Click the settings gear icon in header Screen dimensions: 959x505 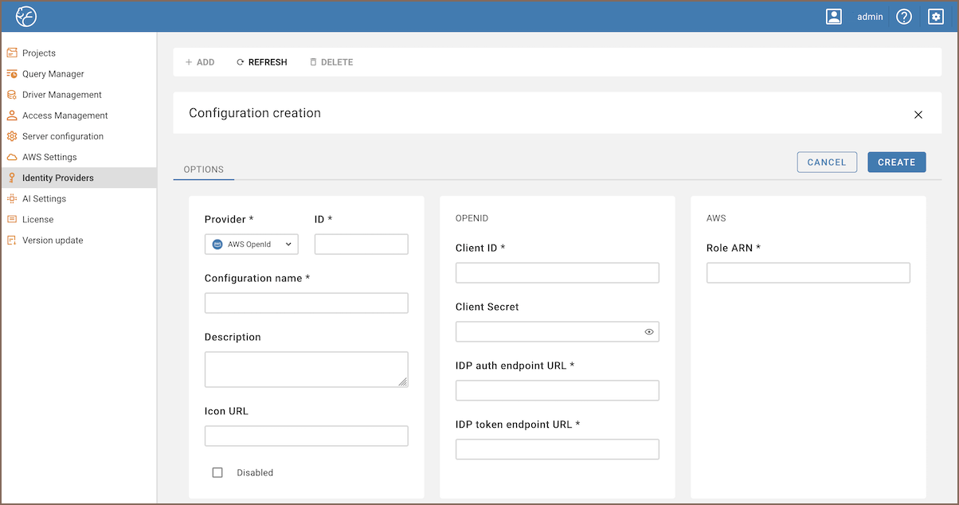pos(936,17)
